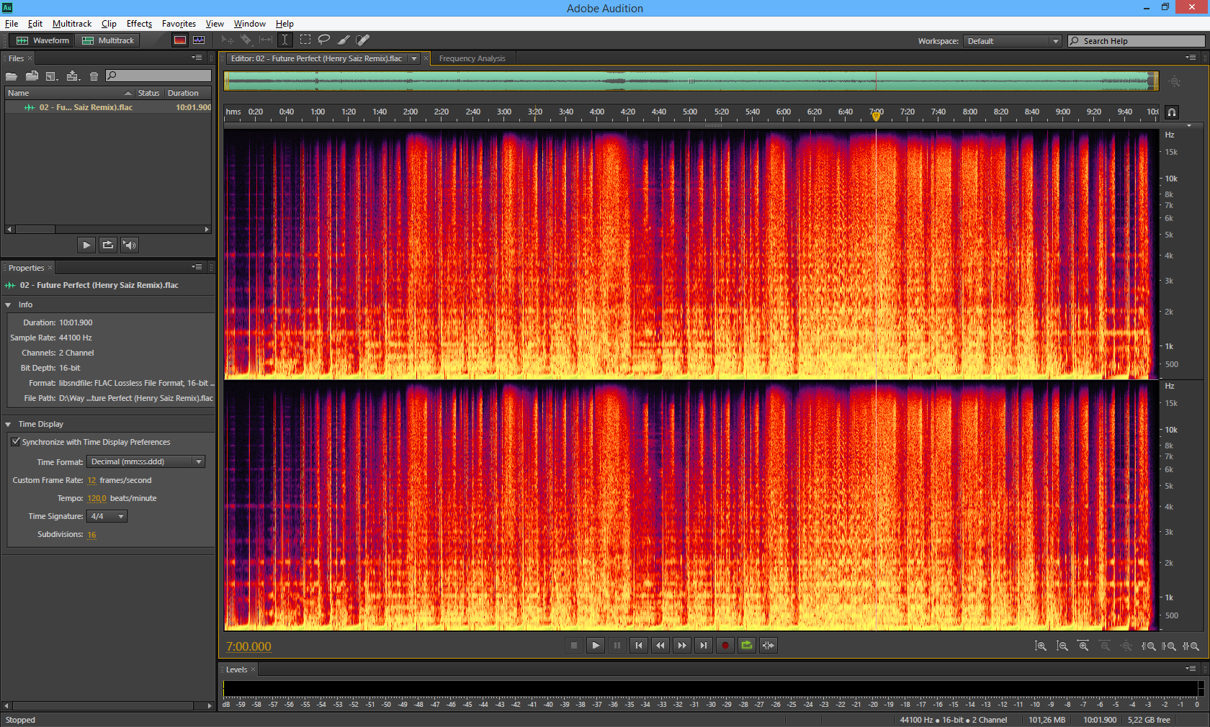
Task: Select the Lasso Selection tool
Action: point(324,40)
